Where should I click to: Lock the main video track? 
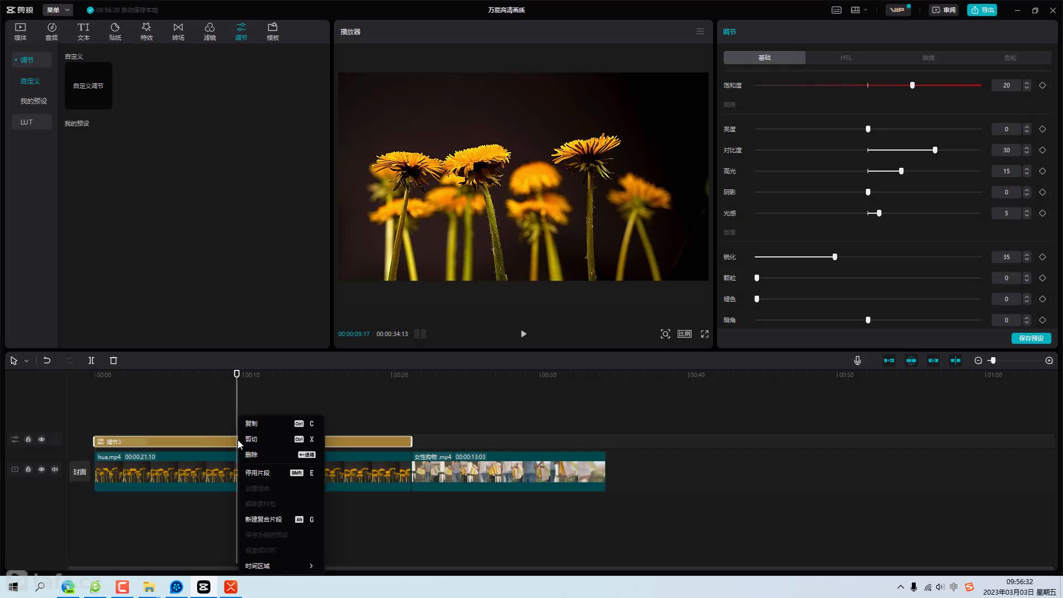(x=28, y=469)
